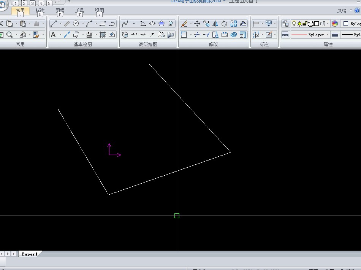Go to the next sheet tab arrow
Screen dimensions: 361x270
click(8, 254)
